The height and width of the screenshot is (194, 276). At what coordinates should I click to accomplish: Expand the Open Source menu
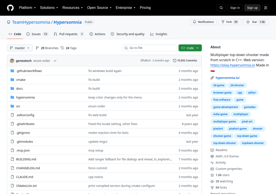(99, 8)
